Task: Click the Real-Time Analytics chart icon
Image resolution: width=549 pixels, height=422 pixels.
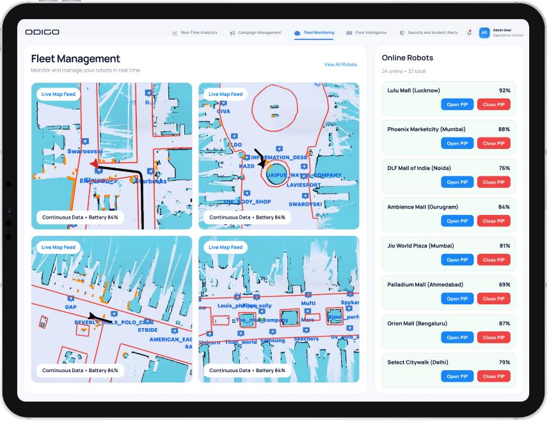Action: click(175, 33)
